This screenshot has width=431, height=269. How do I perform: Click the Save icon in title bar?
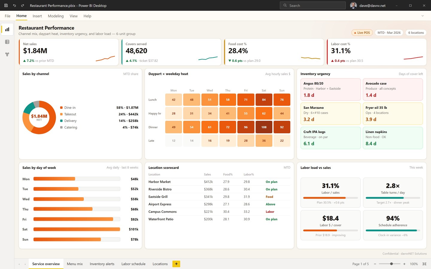point(6,5)
